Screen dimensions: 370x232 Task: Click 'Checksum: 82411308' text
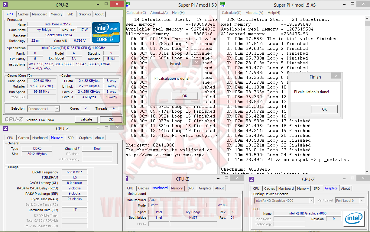tap(150, 145)
